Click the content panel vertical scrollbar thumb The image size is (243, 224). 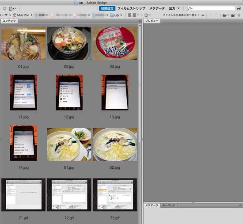140,84
